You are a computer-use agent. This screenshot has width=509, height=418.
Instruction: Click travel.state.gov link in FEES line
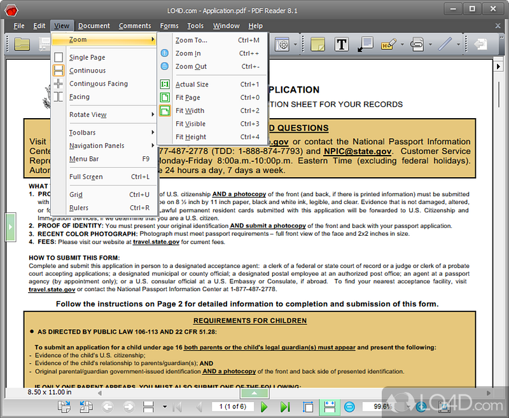point(156,242)
